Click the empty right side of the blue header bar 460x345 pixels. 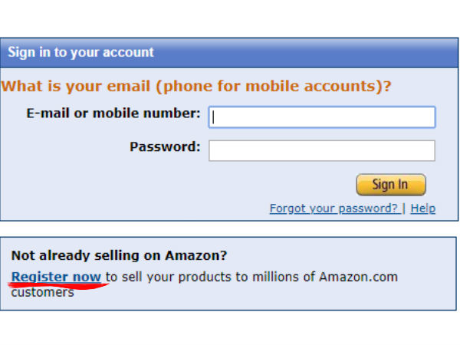tap(345, 53)
